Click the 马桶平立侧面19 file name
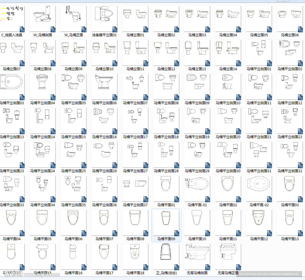This screenshot has width=305, height=280. click(x=197, y=137)
